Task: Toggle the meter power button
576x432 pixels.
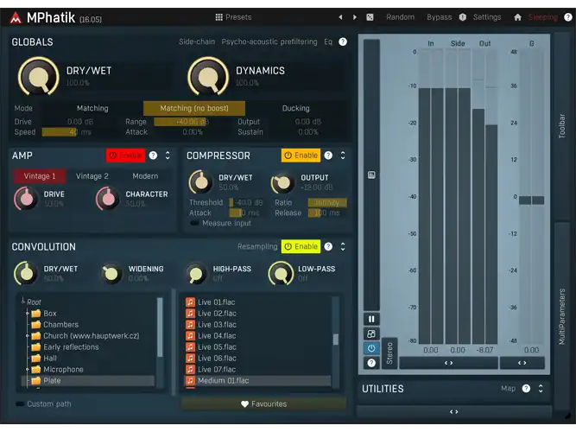Action: pyautogui.click(x=371, y=348)
